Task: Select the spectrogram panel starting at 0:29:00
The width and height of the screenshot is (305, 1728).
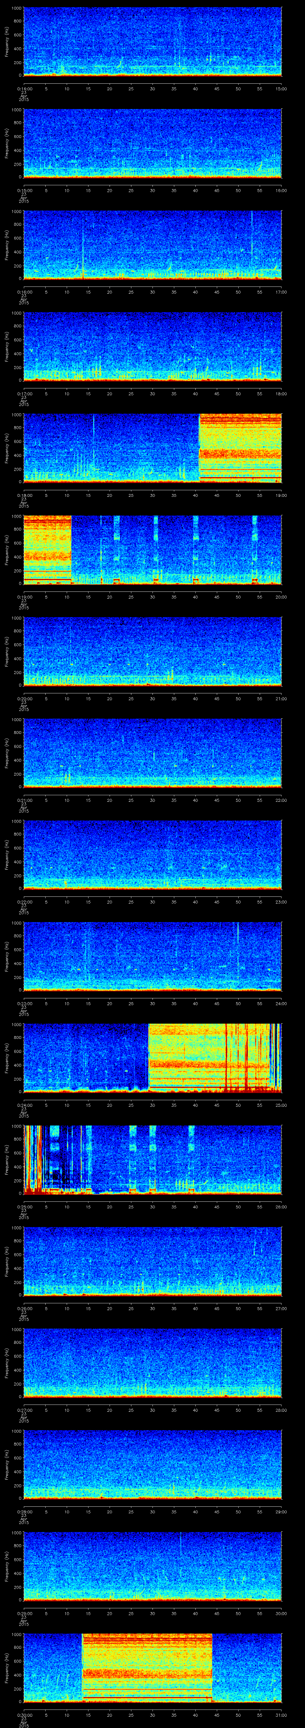Action: coord(152,1566)
